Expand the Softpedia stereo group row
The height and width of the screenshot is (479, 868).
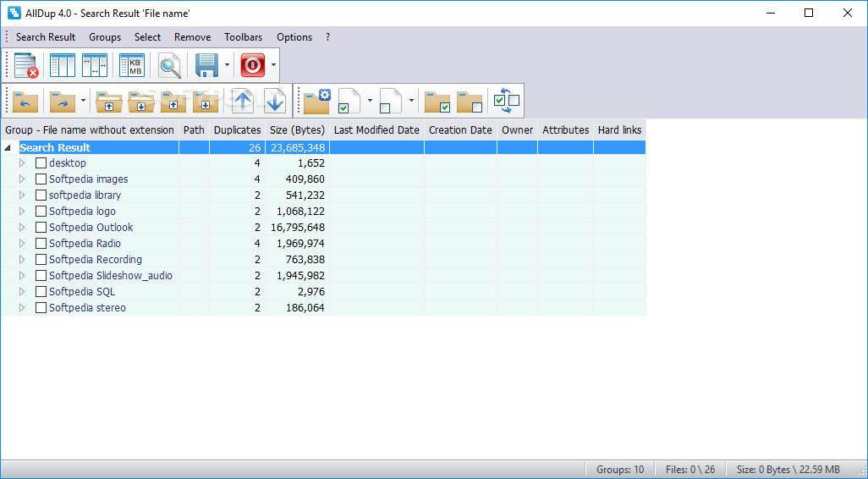coord(22,307)
